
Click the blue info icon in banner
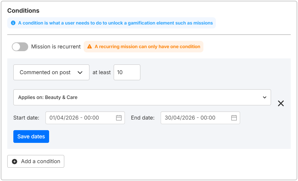point(13,23)
